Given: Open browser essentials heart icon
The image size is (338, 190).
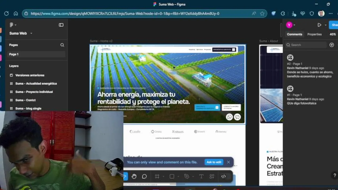Looking at the screenshot, I should click(303, 13).
